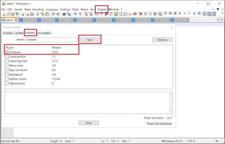
Task: Select the Installed tab
Action: click(30, 33)
